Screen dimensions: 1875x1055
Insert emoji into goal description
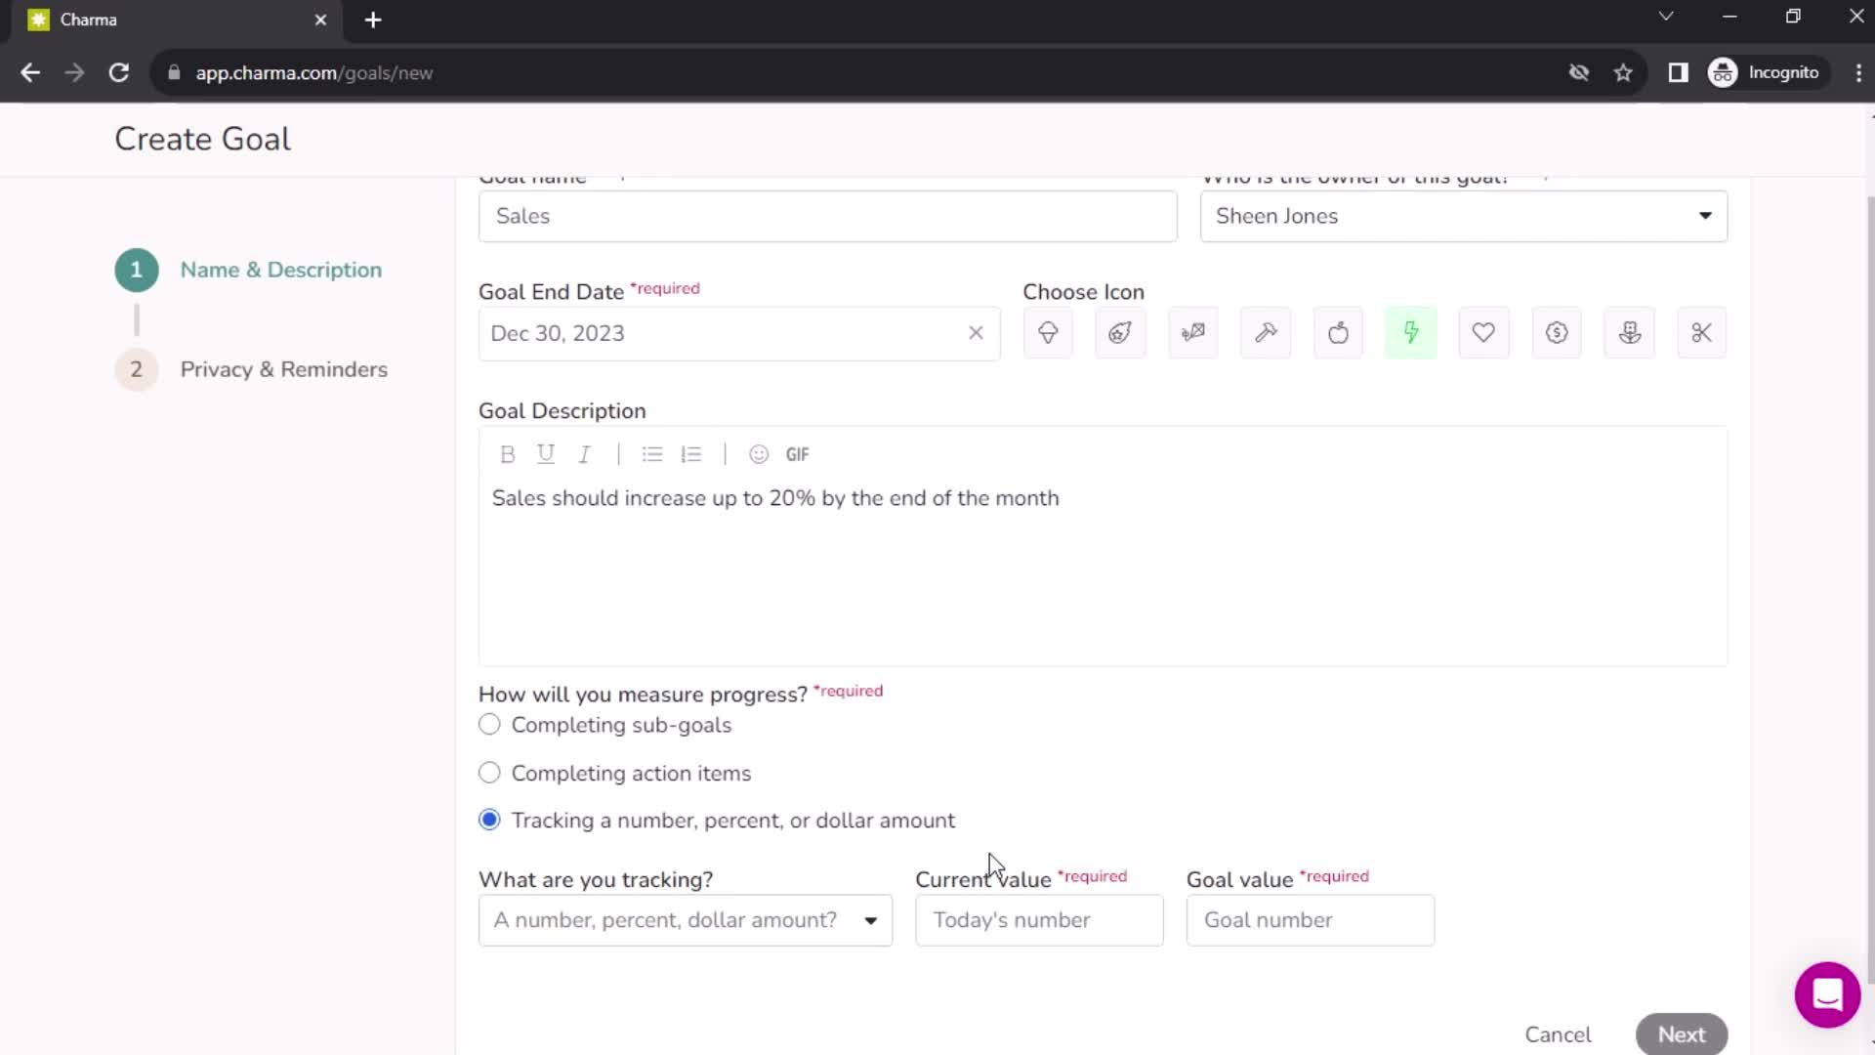click(x=757, y=453)
